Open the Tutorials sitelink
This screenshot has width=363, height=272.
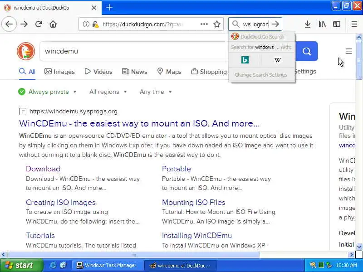(40, 235)
